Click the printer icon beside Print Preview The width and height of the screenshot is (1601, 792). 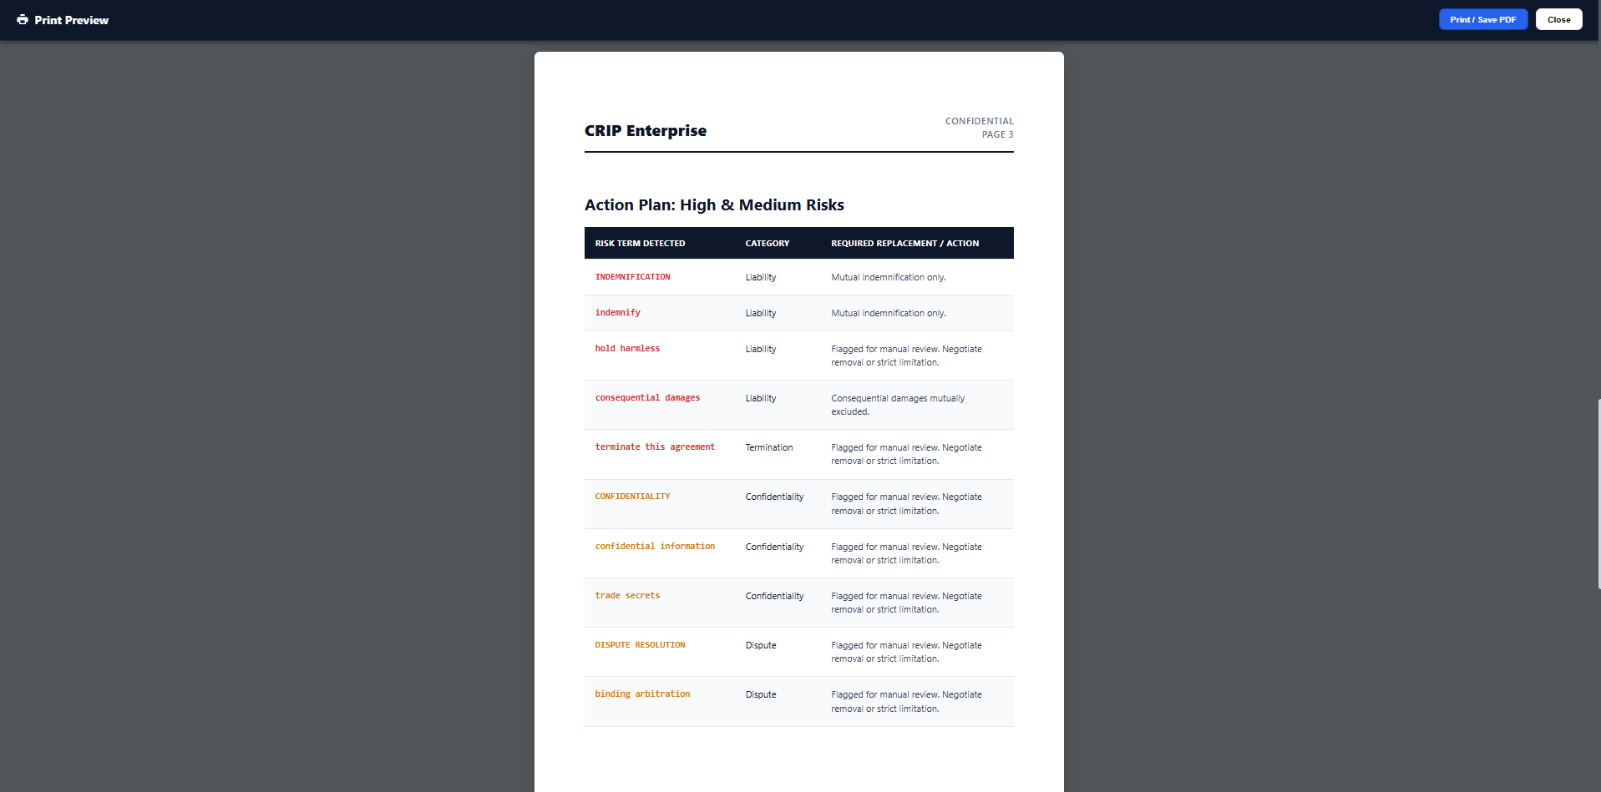(23, 19)
